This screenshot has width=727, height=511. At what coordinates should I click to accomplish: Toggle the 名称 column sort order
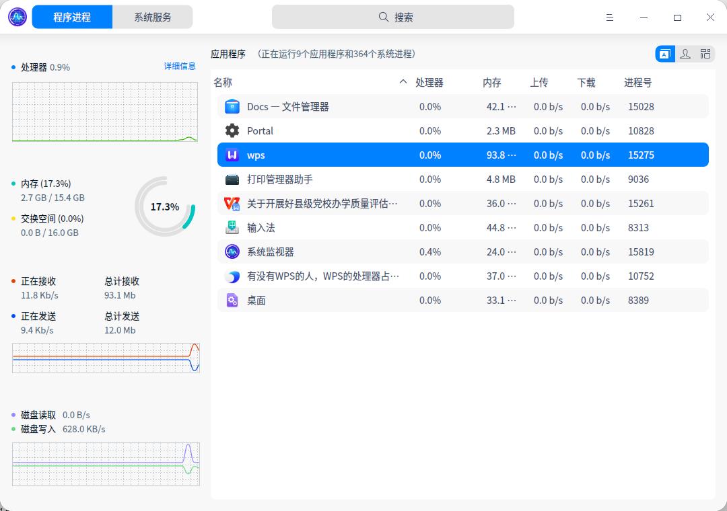[222, 82]
